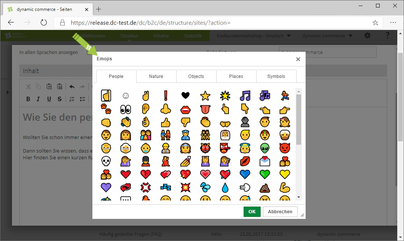Select the green alien emoji

264,148
